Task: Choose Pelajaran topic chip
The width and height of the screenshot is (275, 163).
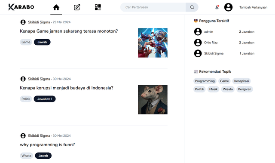Action: click(x=244, y=89)
